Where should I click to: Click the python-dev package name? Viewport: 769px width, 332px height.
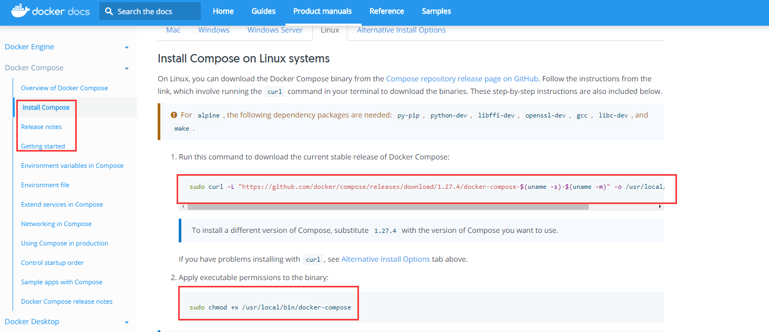[x=449, y=115]
